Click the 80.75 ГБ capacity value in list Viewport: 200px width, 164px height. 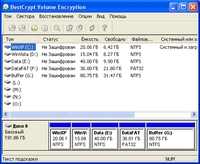pos(89,76)
